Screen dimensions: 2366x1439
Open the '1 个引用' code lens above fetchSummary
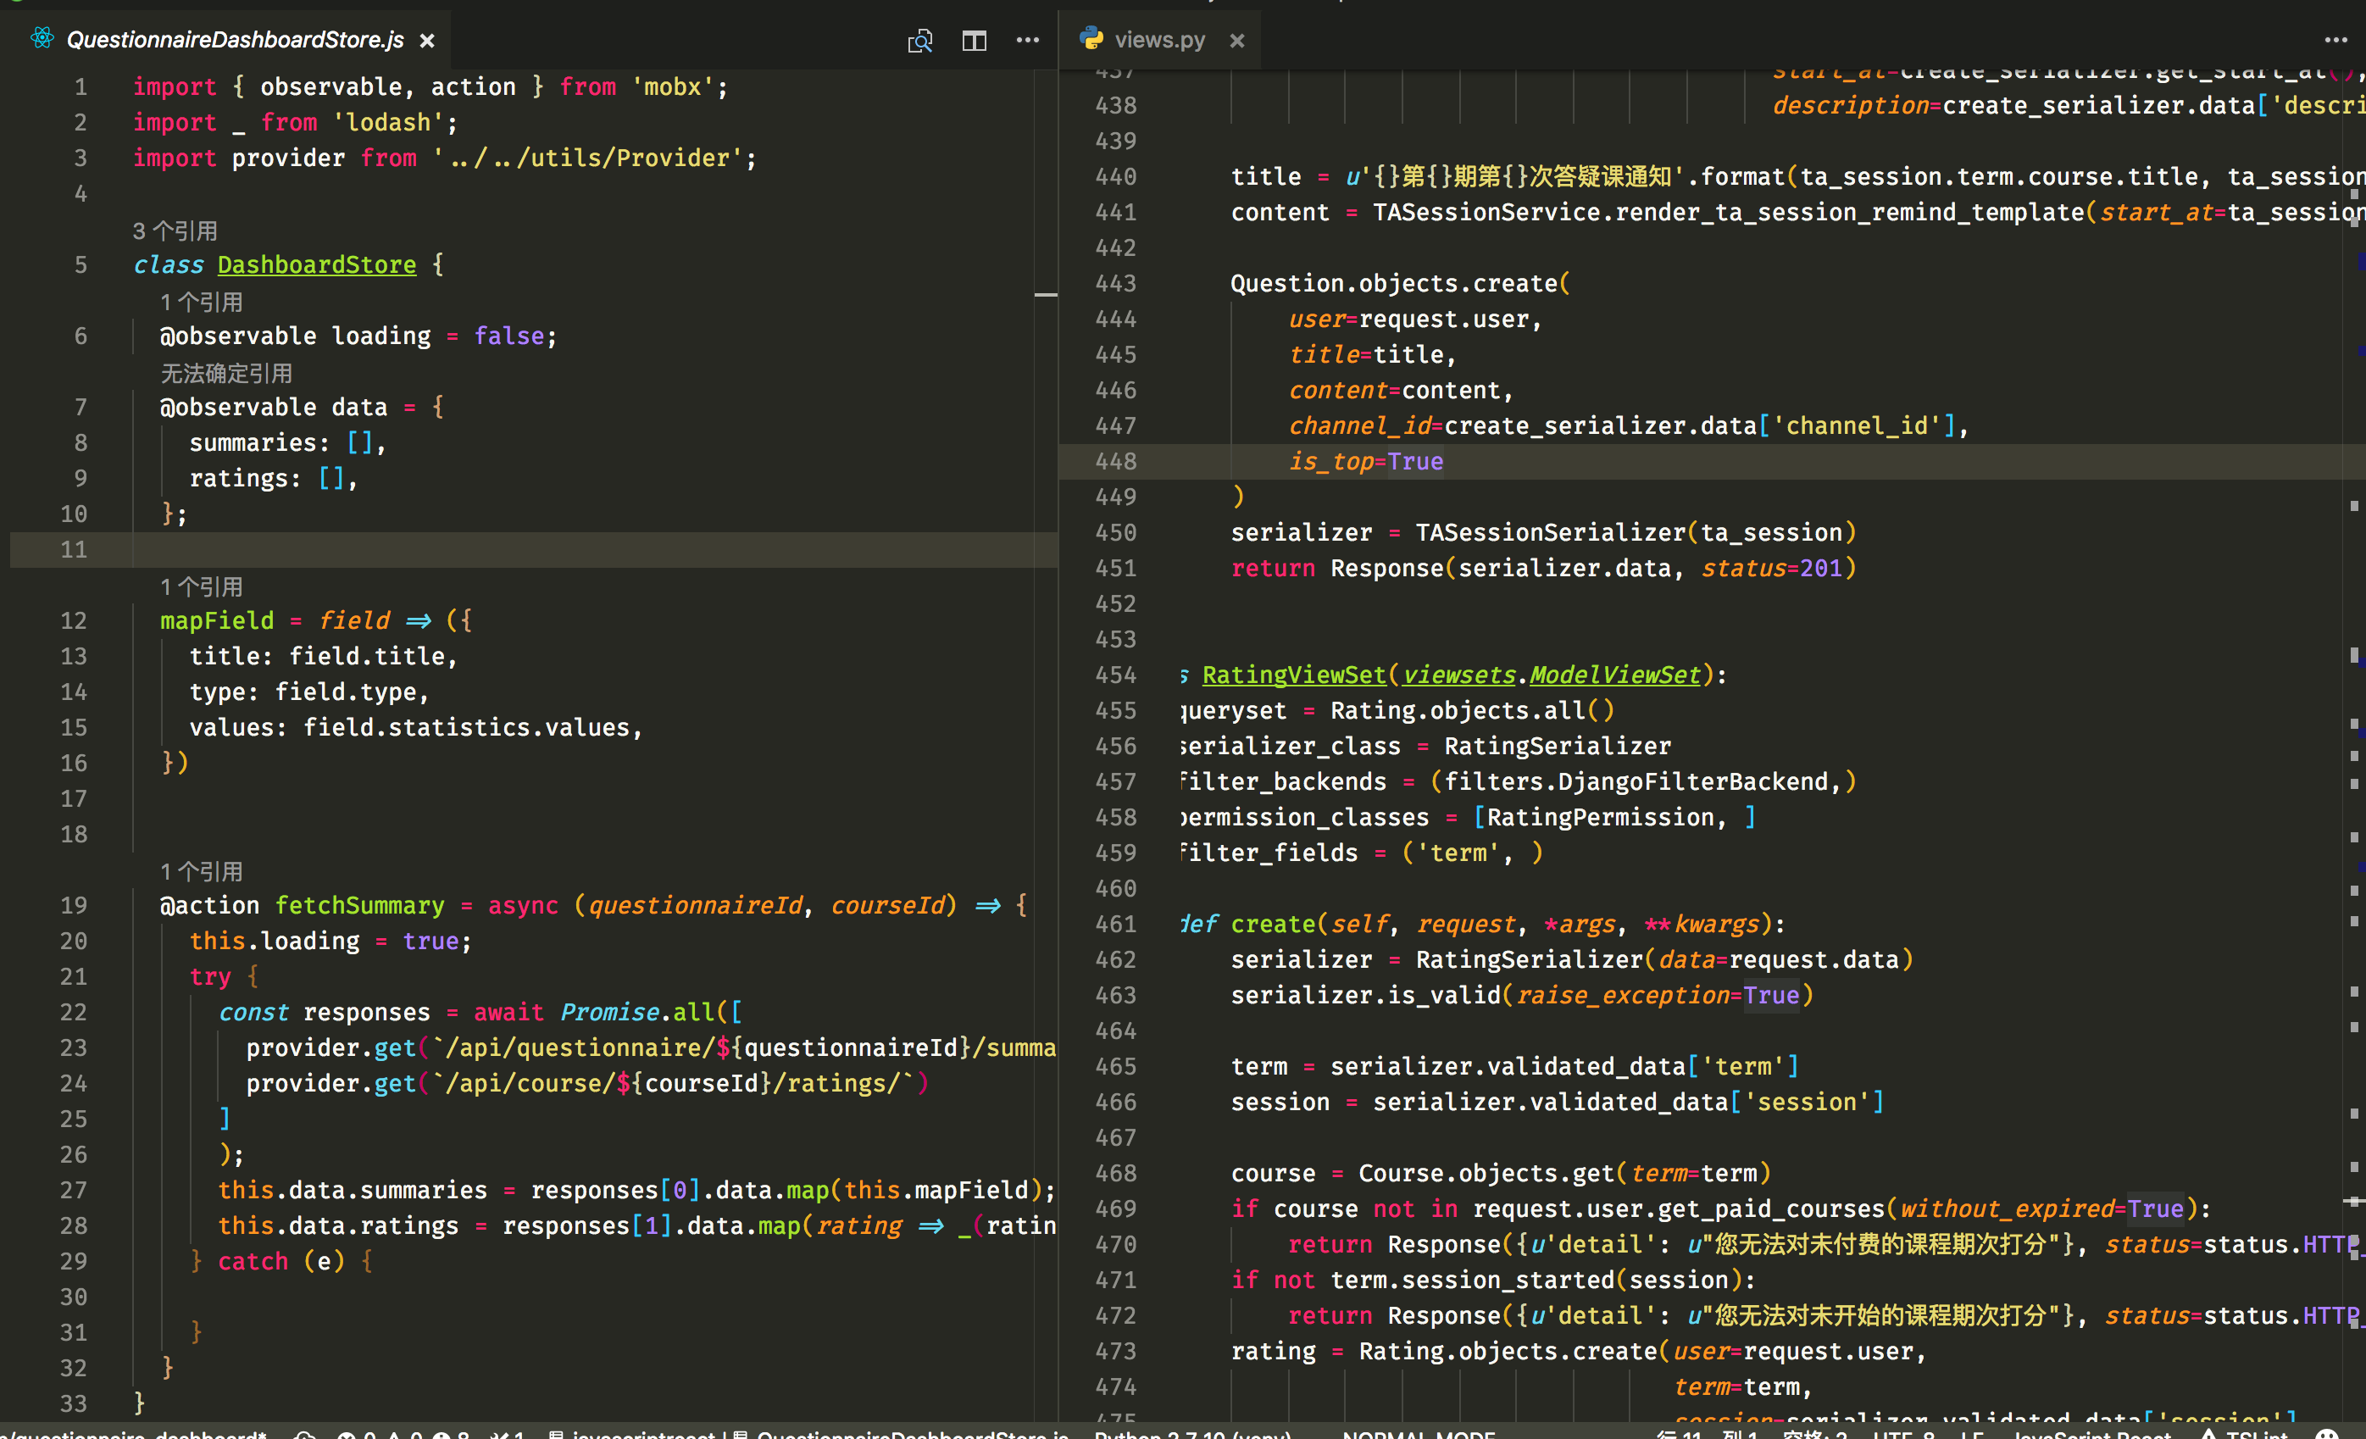(202, 870)
